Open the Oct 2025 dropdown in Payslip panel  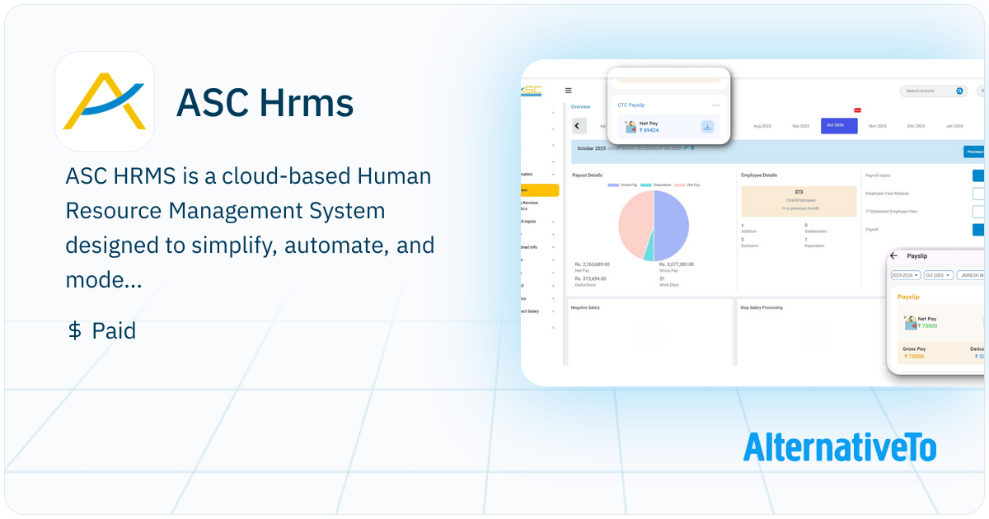(x=938, y=275)
